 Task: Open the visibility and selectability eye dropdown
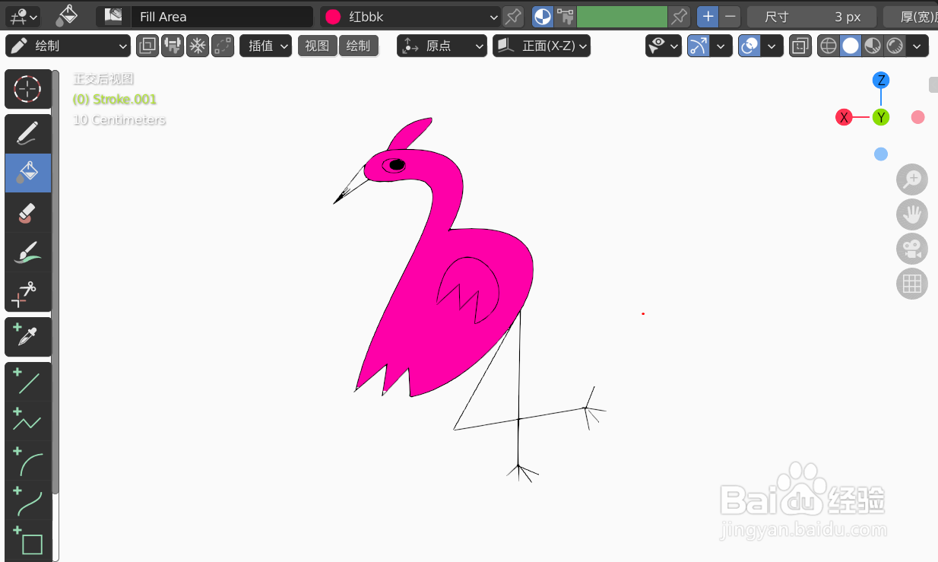(664, 46)
